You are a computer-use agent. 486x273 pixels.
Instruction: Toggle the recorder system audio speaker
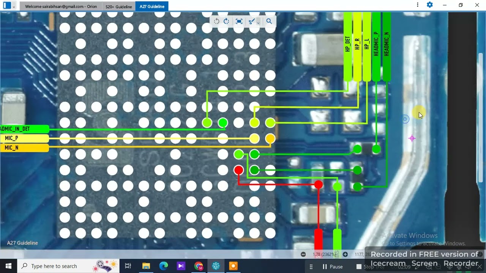click(x=468, y=267)
